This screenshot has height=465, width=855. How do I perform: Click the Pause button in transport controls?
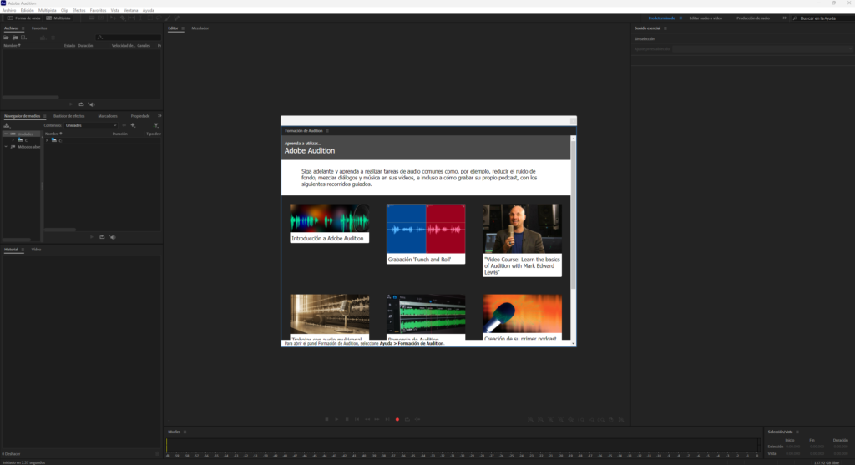tap(347, 419)
